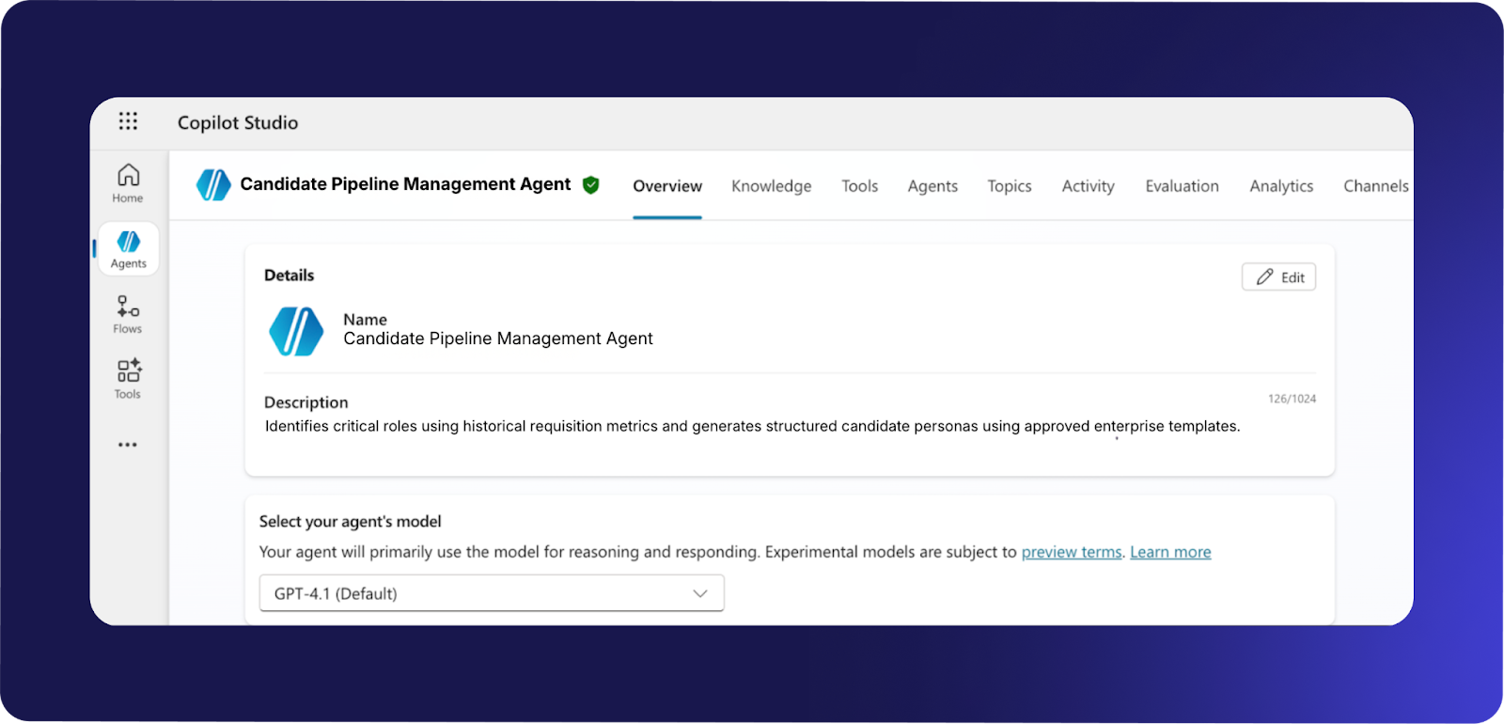This screenshot has width=1504, height=724.
Task: Follow the Learn more link
Action: 1170,552
